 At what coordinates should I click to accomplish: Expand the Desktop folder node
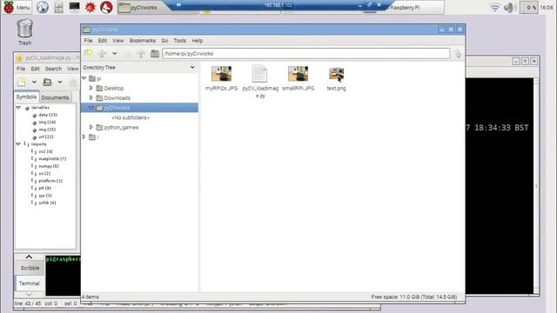(x=91, y=88)
